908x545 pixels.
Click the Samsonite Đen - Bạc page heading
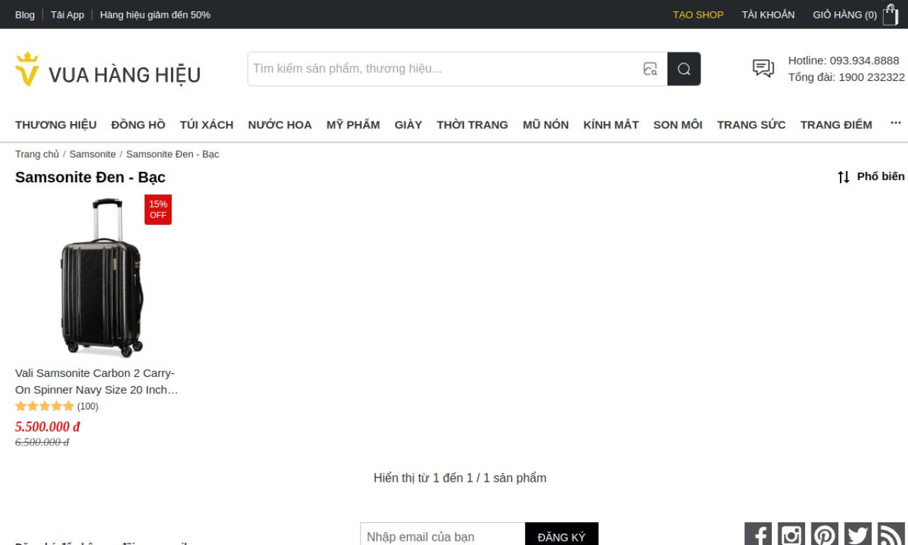[x=90, y=177]
